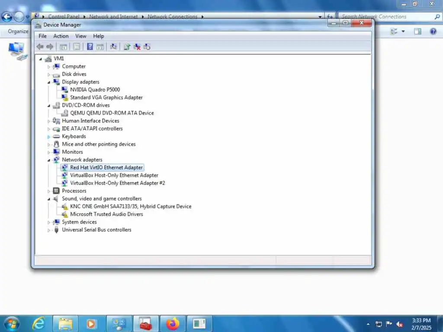Select Red Hat VirtIO Ethernet Adapter
The width and height of the screenshot is (443, 332).
coord(106,167)
